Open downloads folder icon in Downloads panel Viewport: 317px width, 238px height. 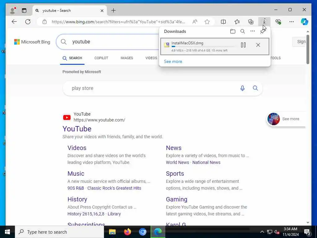233,31
